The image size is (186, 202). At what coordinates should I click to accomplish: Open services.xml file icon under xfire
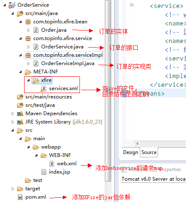[x=43, y=88]
